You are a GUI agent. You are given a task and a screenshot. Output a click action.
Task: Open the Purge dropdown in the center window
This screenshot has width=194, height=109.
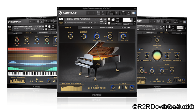(x=103, y=22)
